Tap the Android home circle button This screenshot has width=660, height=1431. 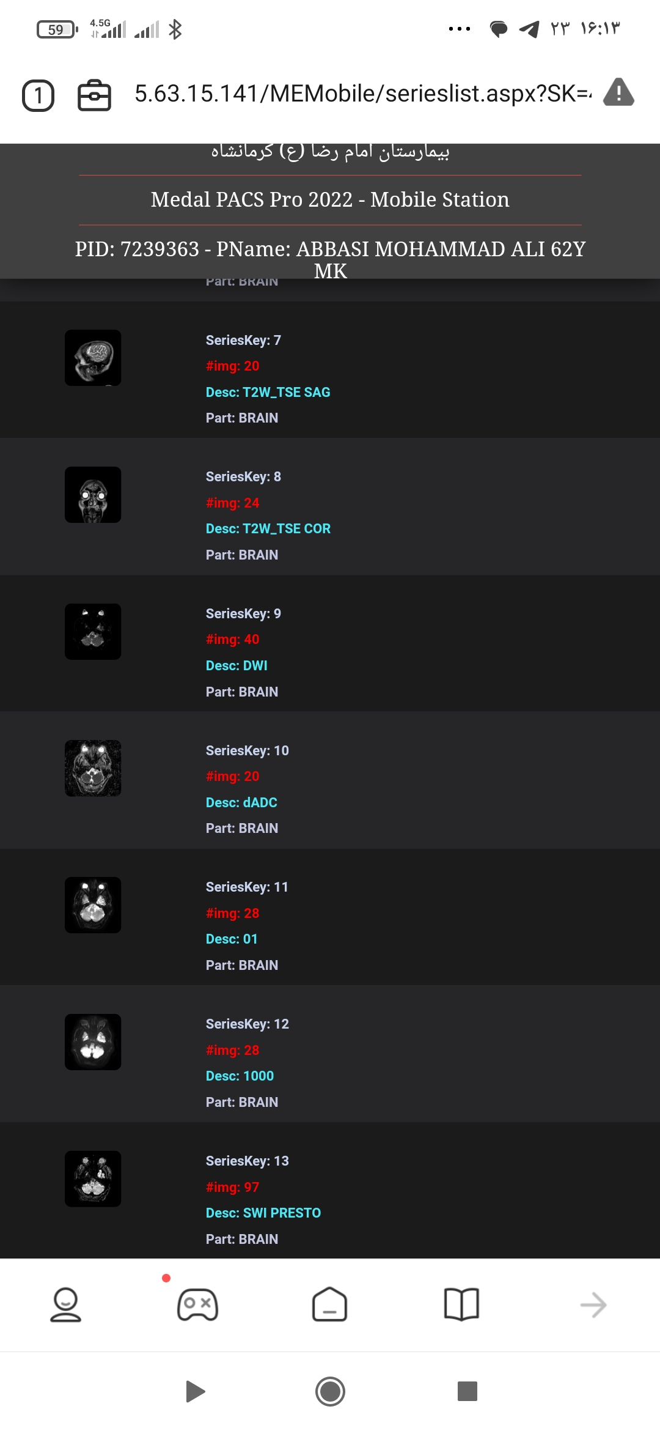(x=330, y=1391)
